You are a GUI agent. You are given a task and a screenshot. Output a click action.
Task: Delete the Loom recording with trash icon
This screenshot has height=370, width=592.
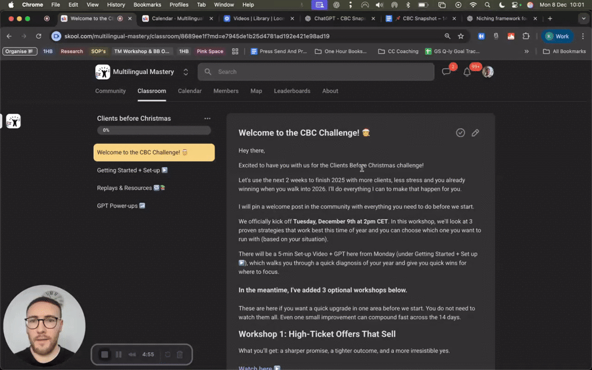[180, 354]
